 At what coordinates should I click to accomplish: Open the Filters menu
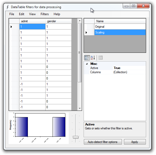click(x=45, y=14)
